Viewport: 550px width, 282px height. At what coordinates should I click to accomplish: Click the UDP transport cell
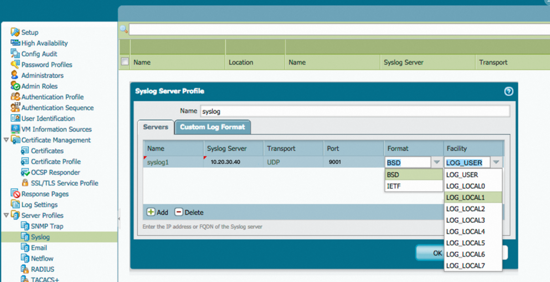(x=293, y=162)
